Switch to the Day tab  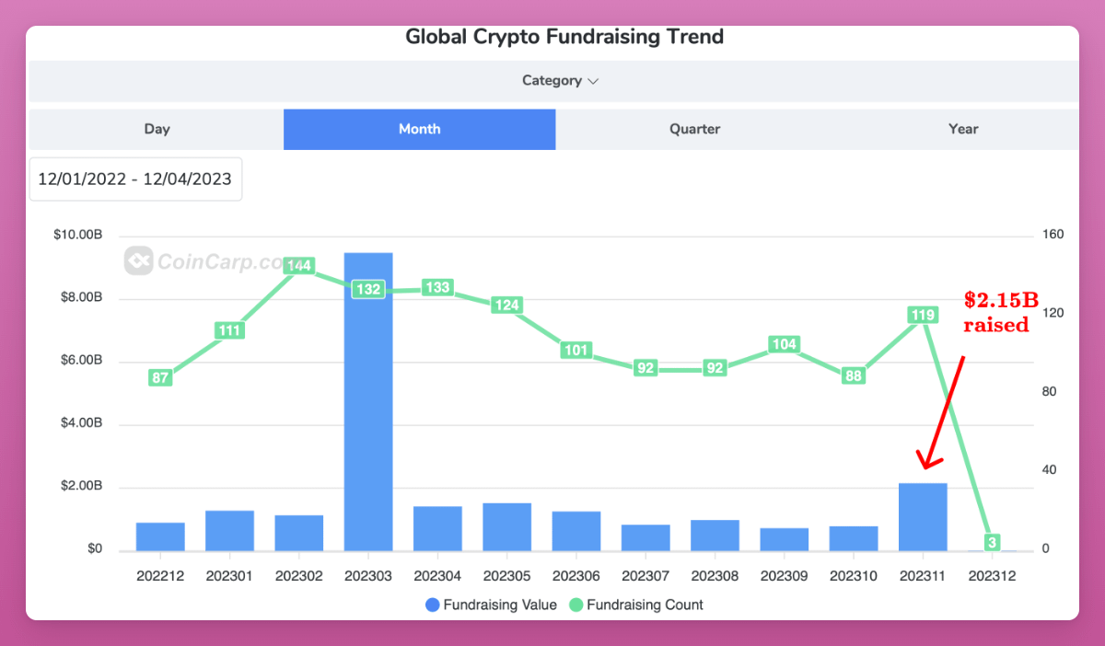pyautogui.click(x=157, y=129)
